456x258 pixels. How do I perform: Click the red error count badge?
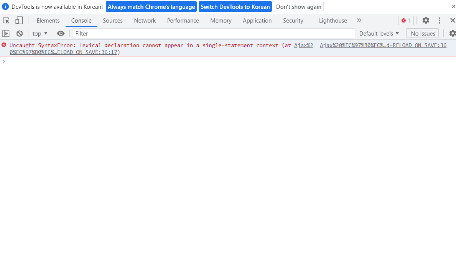[406, 21]
